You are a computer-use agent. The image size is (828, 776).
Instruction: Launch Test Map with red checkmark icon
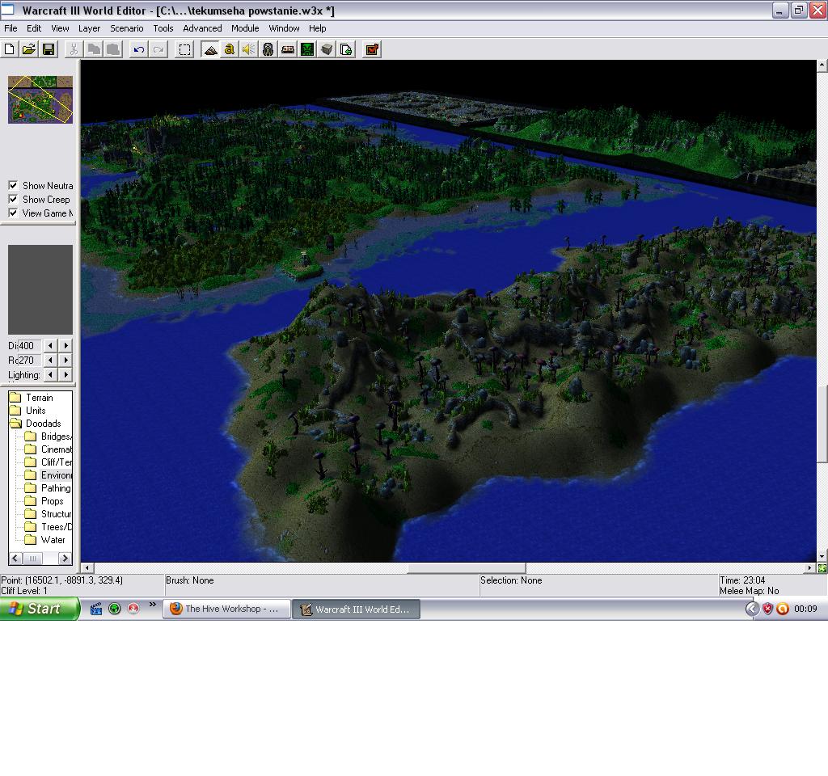click(372, 49)
